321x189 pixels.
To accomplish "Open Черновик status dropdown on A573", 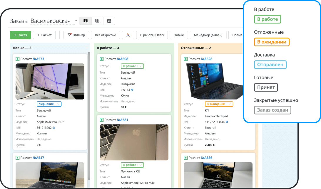I will click(x=49, y=104).
